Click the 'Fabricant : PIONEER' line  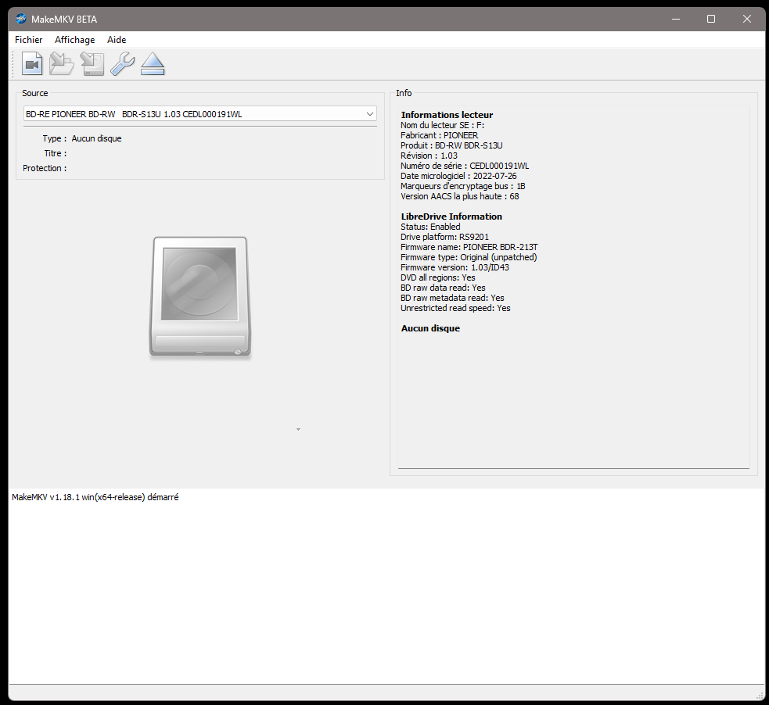click(x=439, y=135)
